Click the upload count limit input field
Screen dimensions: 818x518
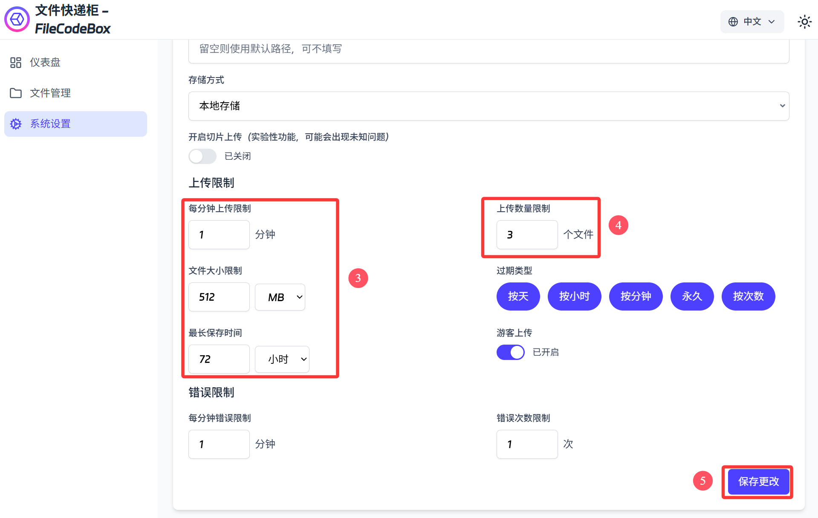pos(527,235)
